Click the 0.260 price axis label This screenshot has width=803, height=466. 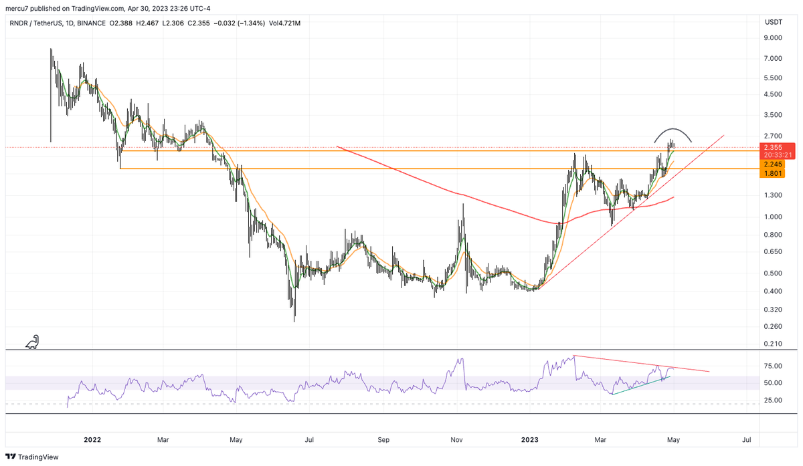tap(774, 326)
